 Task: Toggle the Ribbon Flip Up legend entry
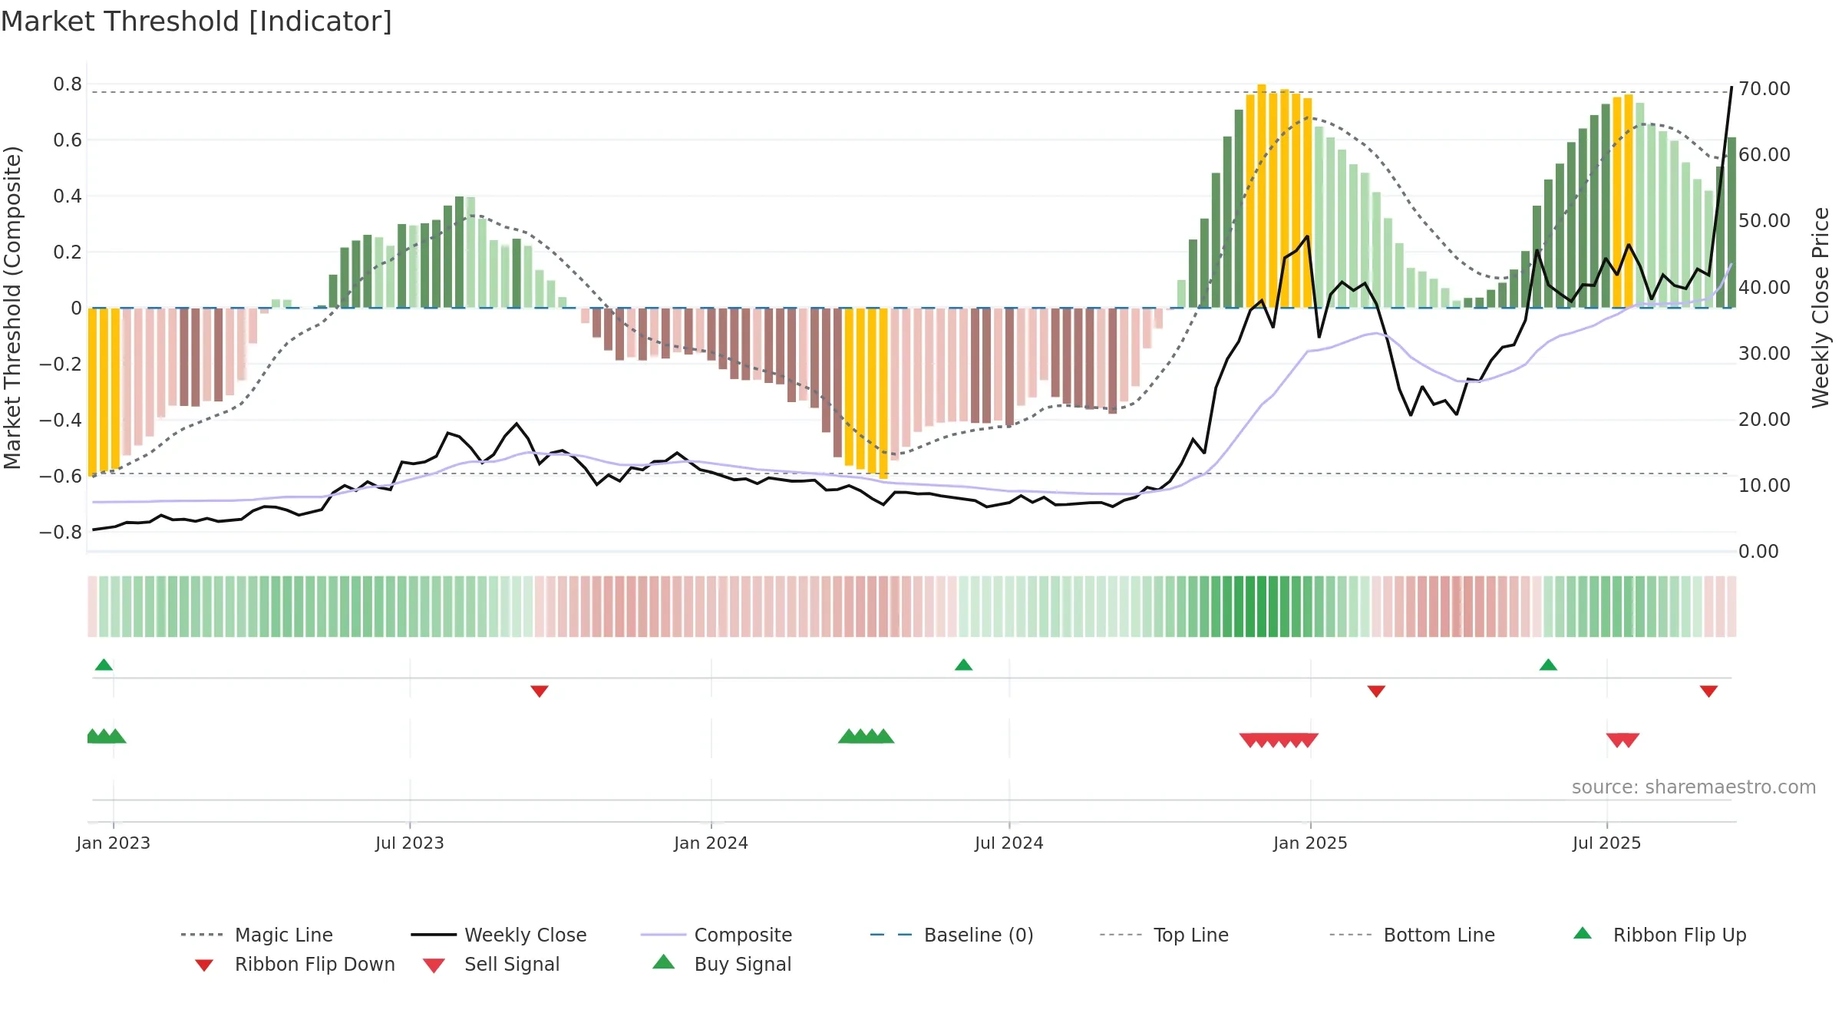pyautogui.click(x=1659, y=935)
